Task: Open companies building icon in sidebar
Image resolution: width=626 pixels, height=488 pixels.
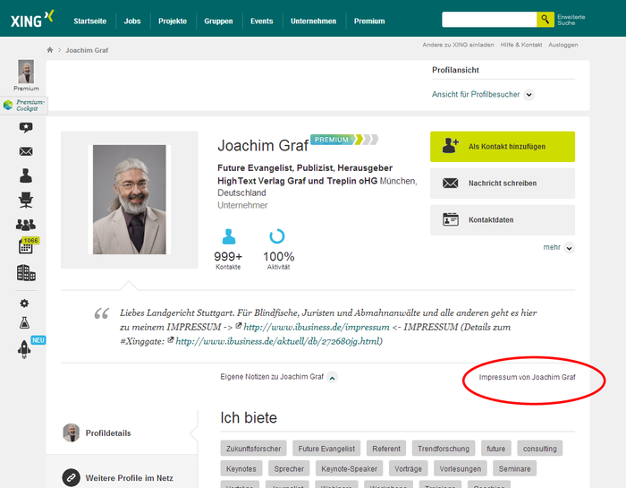Action: (26, 272)
